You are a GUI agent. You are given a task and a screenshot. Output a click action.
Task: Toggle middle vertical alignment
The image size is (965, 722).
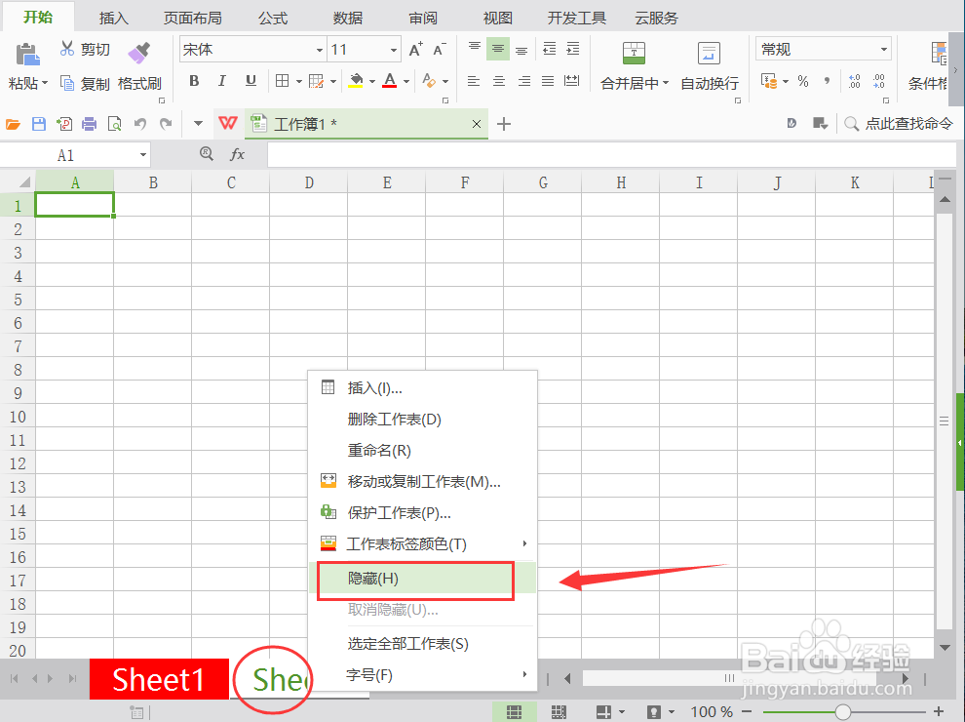[498, 49]
